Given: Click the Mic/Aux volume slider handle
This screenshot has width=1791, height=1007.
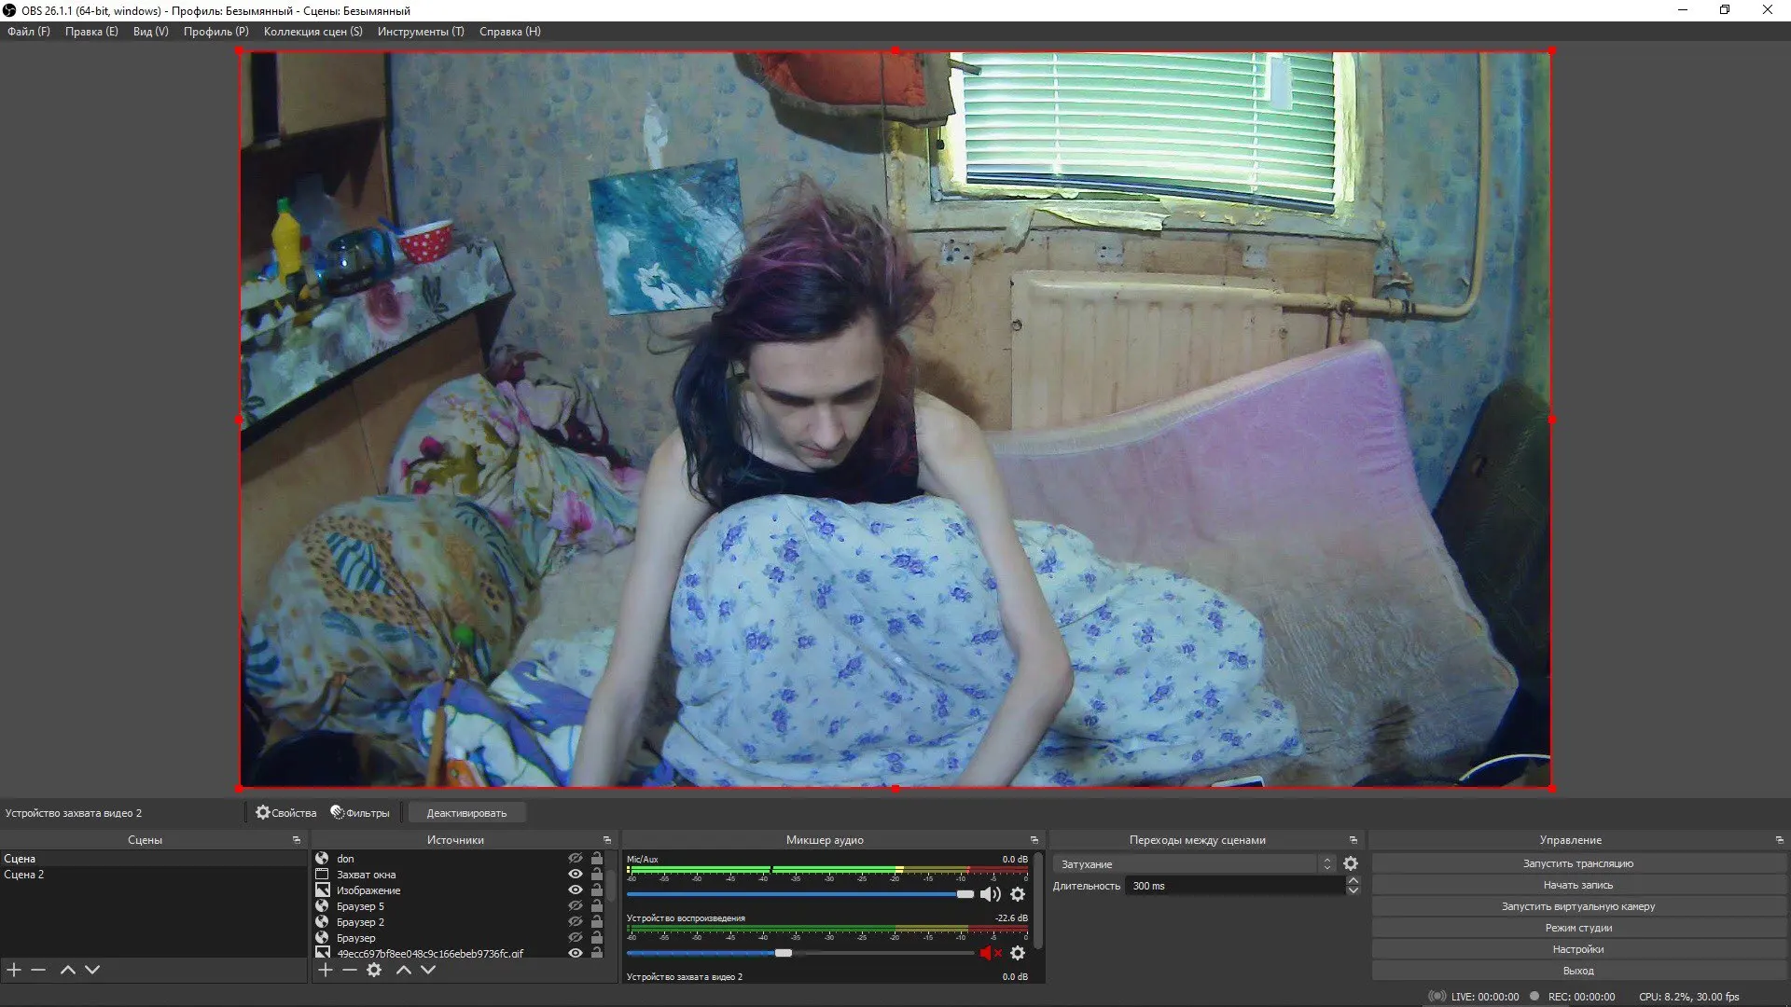Looking at the screenshot, I should [965, 895].
